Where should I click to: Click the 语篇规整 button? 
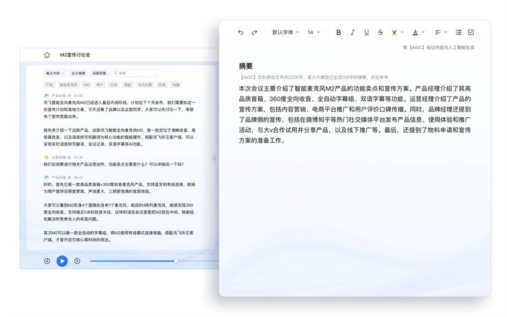coord(99,73)
